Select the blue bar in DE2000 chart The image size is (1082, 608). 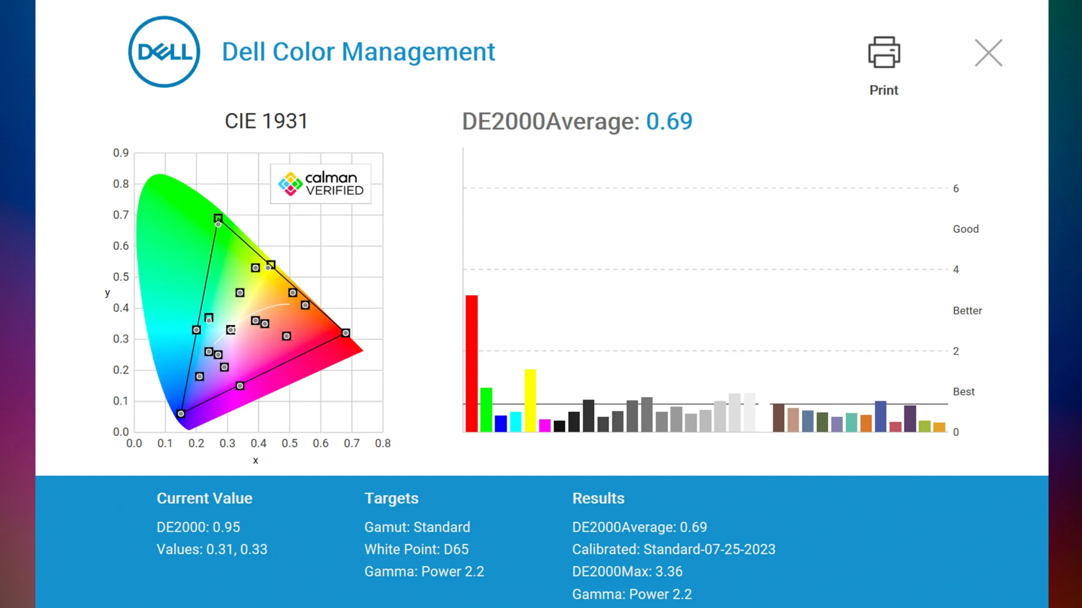[501, 423]
